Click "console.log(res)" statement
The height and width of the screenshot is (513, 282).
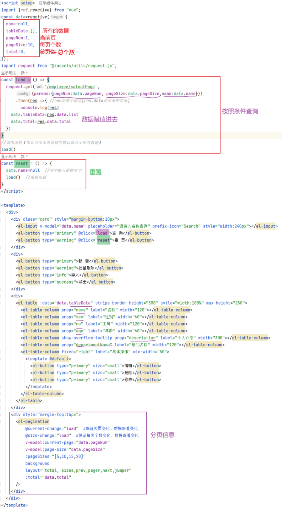click(x=40, y=107)
